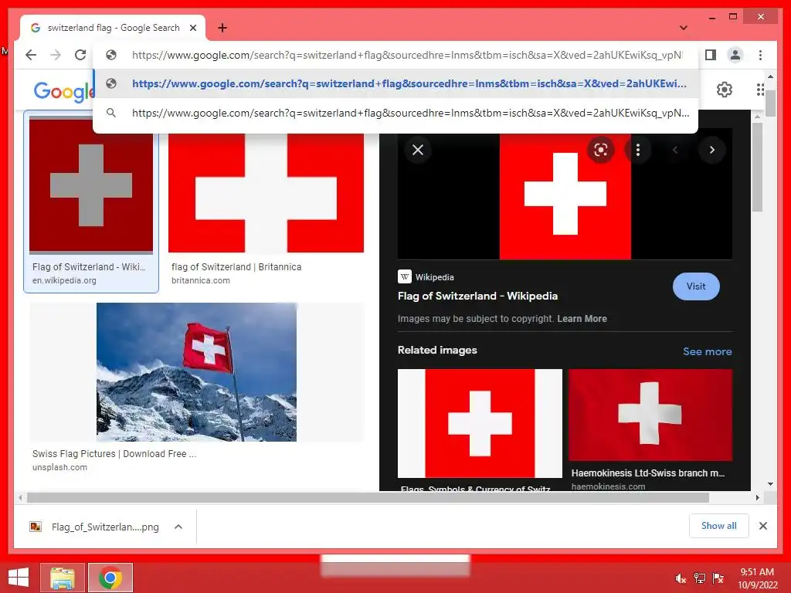Viewport: 791px width, 593px height.
Task: Click the globe icon in address bar
Action: click(x=111, y=55)
